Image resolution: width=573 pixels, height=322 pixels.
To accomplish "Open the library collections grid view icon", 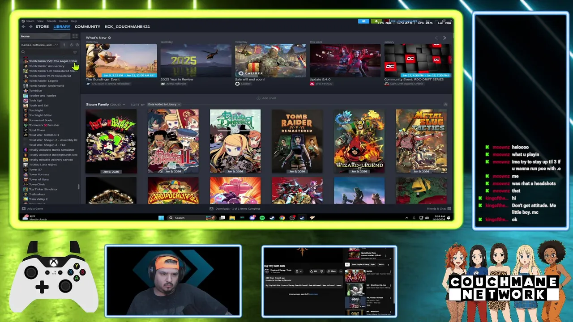I will point(75,36).
